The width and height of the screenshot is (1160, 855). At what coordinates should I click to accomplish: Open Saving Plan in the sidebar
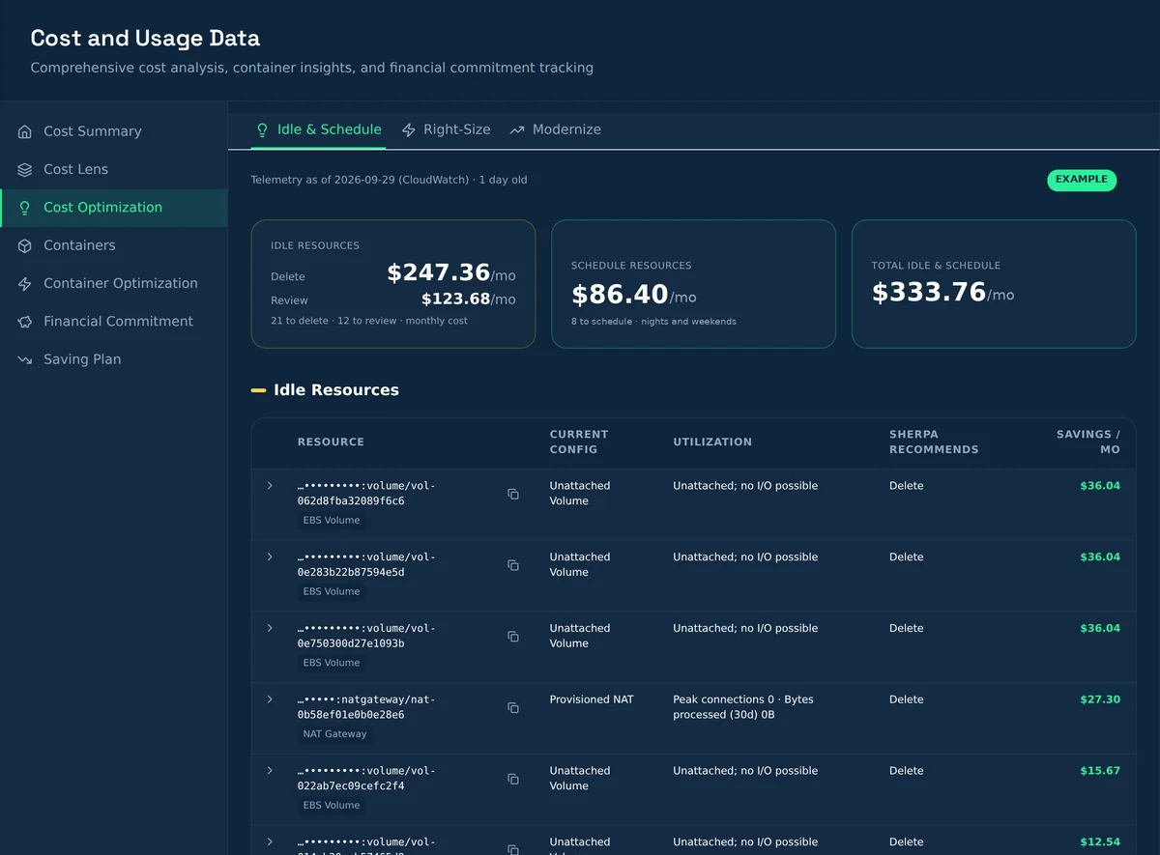pos(114,359)
